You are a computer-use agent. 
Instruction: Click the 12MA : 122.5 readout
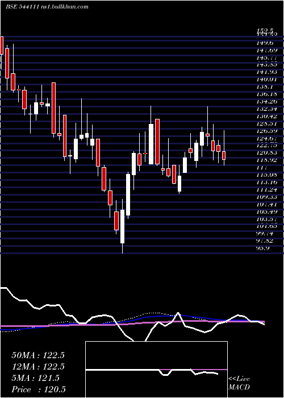pyautogui.click(x=38, y=367)
